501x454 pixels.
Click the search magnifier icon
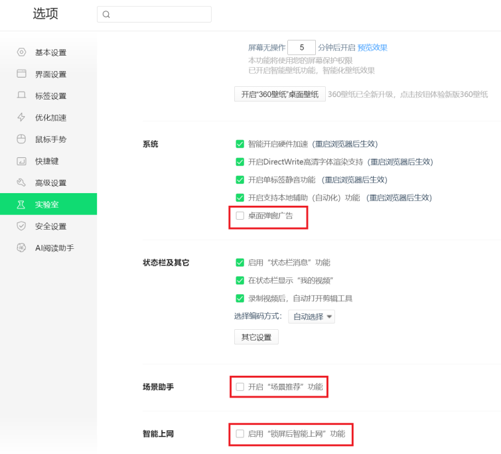tap(106, 15)
